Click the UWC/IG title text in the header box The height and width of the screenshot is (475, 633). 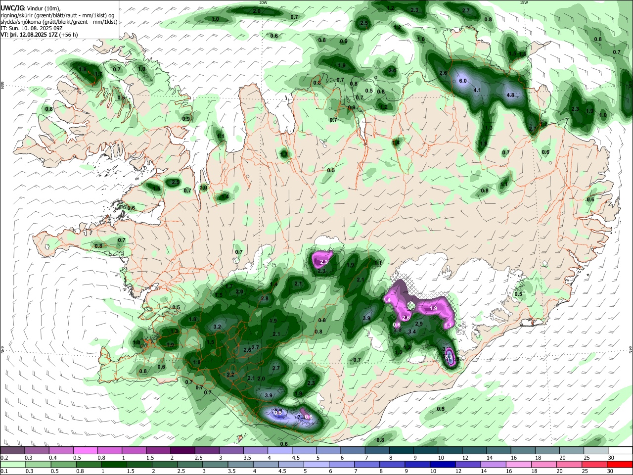pyautogui.click(x=12, y=8)
